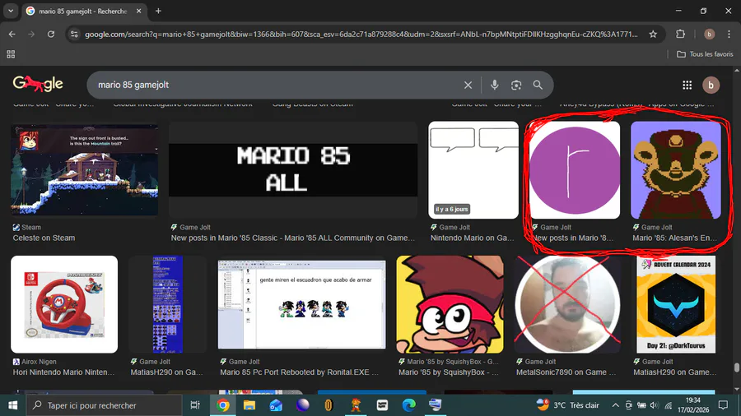Image resolution: width=741 pixels, height=416 pixels.
Task: Open the blue sprite sheet thumbnail
Action: pos(167,304)
